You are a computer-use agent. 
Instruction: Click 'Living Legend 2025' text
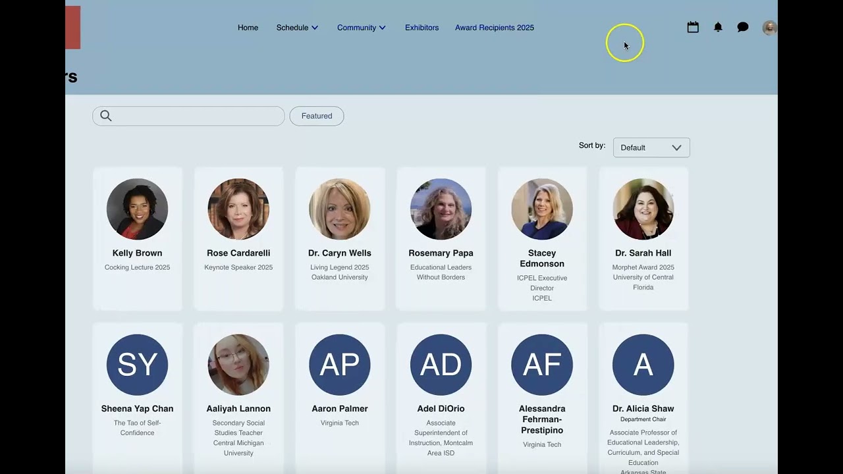click(340, 267)
